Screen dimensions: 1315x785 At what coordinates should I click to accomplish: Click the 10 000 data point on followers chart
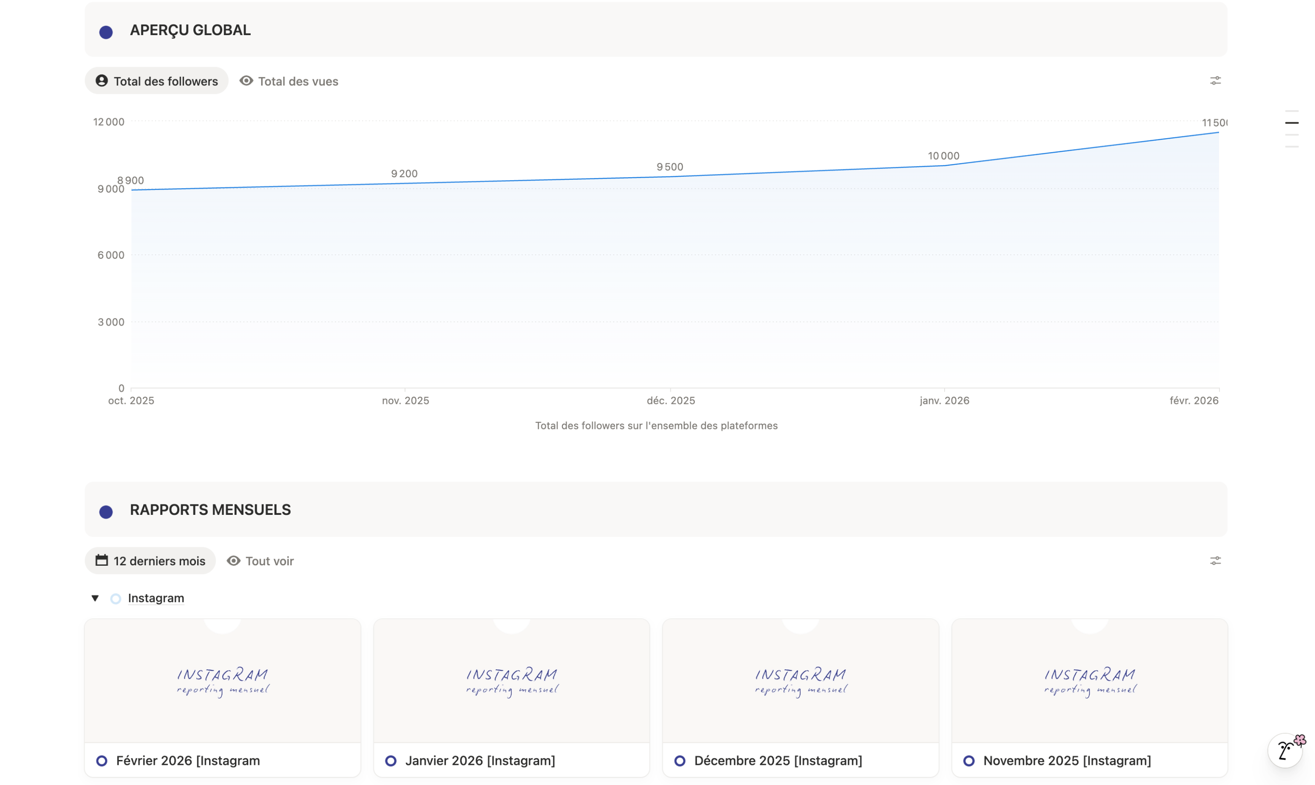944,166
